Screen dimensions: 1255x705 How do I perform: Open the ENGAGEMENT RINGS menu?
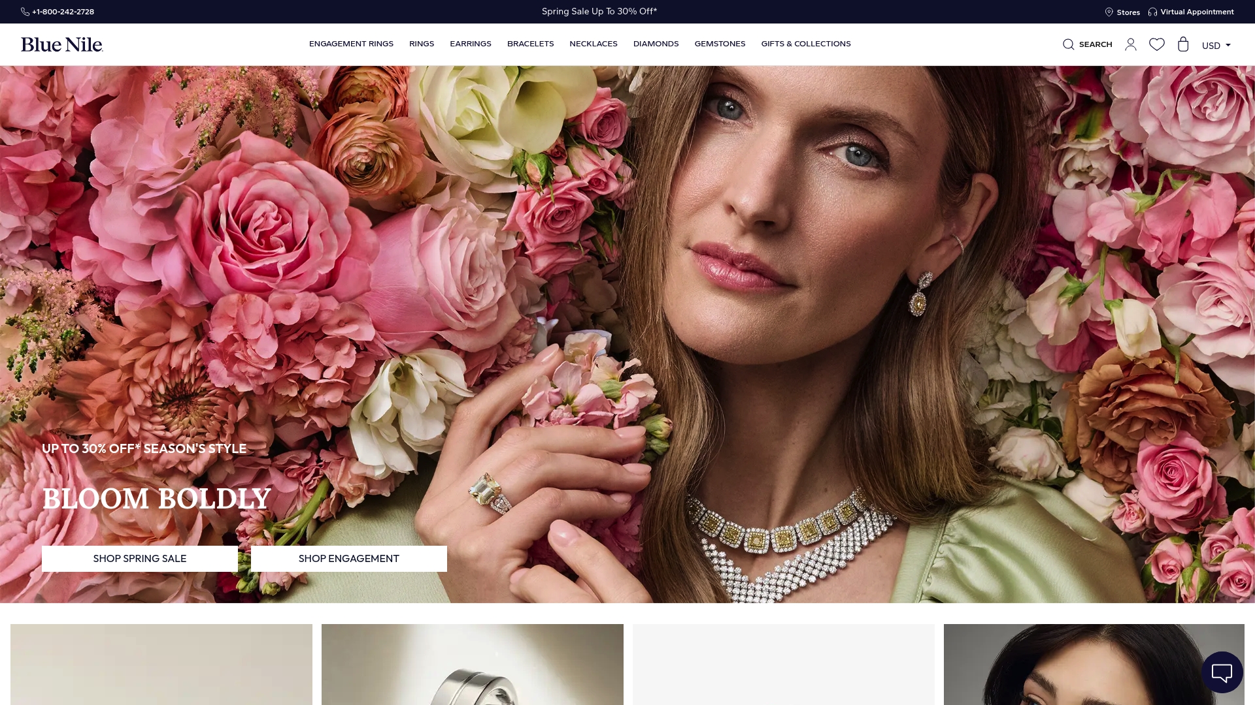click(x=351, y=44)
